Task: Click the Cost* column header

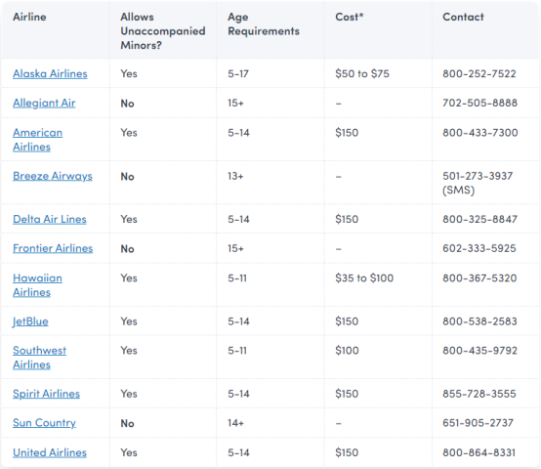Action: pyautogui.click(x=350, y=17)
